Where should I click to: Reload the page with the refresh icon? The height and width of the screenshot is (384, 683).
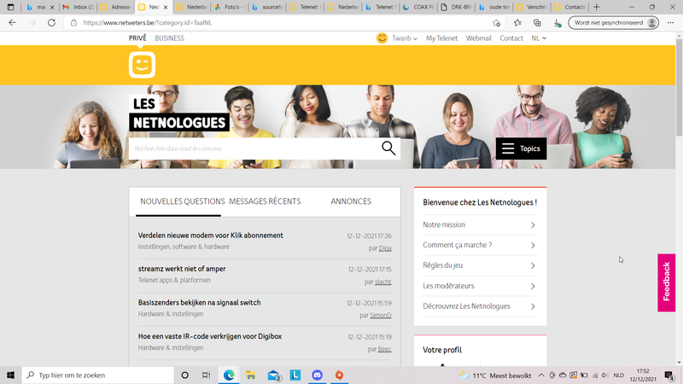(x=51, y=23)
